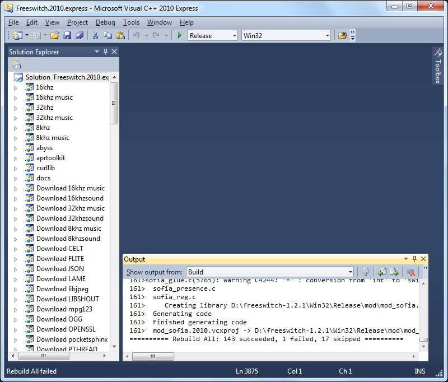Viewport: 448px width, 382px height.
Task: Click the Solution Explorer Properties icon
Action: click(x=16, y=64)
